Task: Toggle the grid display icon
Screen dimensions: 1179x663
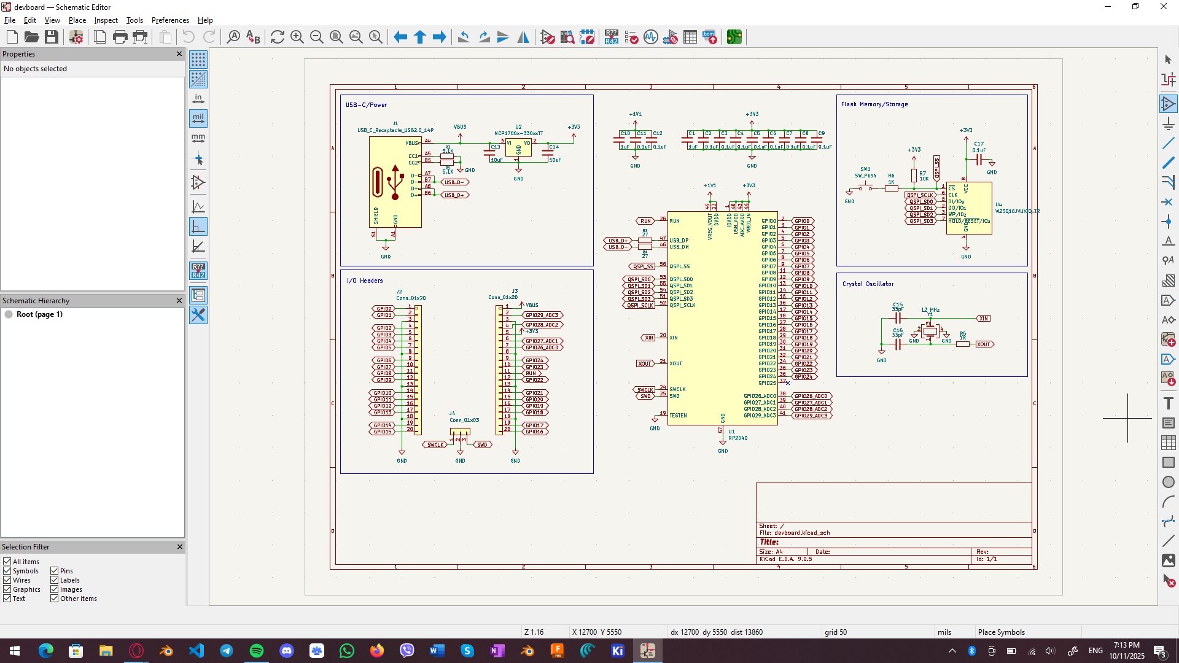Action: 198,60
